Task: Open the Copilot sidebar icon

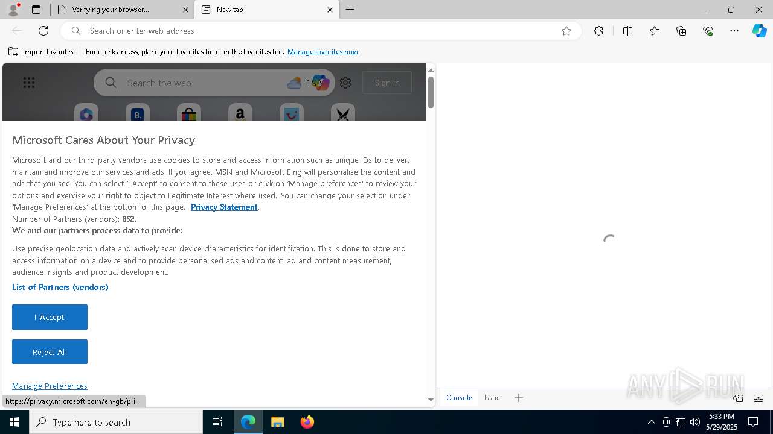Action: (759, 31)
